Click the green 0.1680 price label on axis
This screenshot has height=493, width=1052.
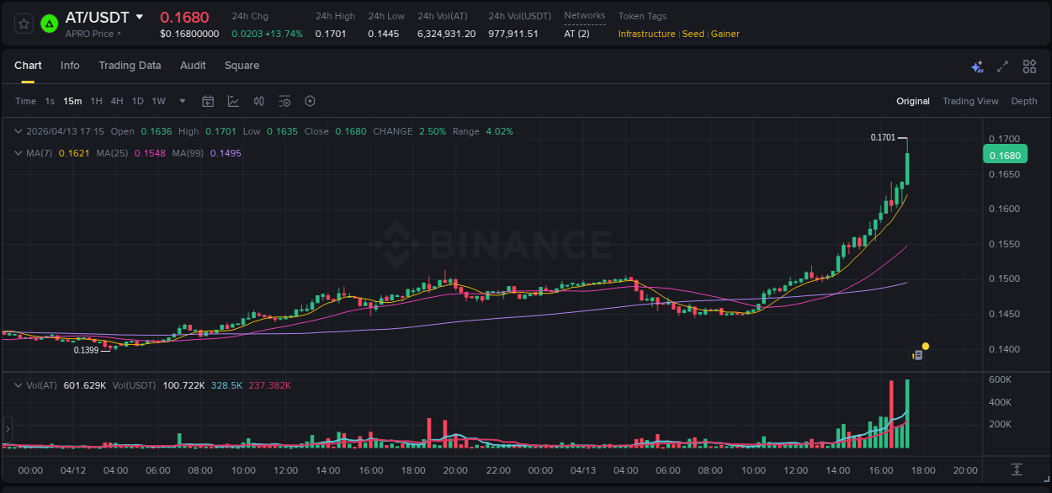click(1004, 154)
